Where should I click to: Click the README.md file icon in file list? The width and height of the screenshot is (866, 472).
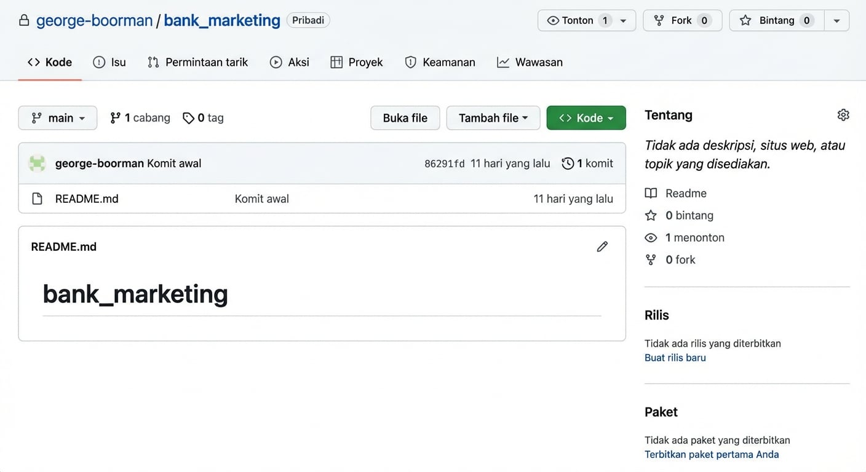click(38, 199)
